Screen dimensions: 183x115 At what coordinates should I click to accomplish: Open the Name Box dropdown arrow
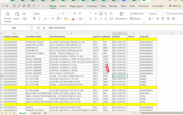[x=29, y=28]
